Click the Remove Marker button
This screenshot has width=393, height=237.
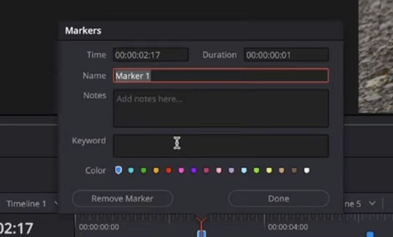(x=122, y=199)
